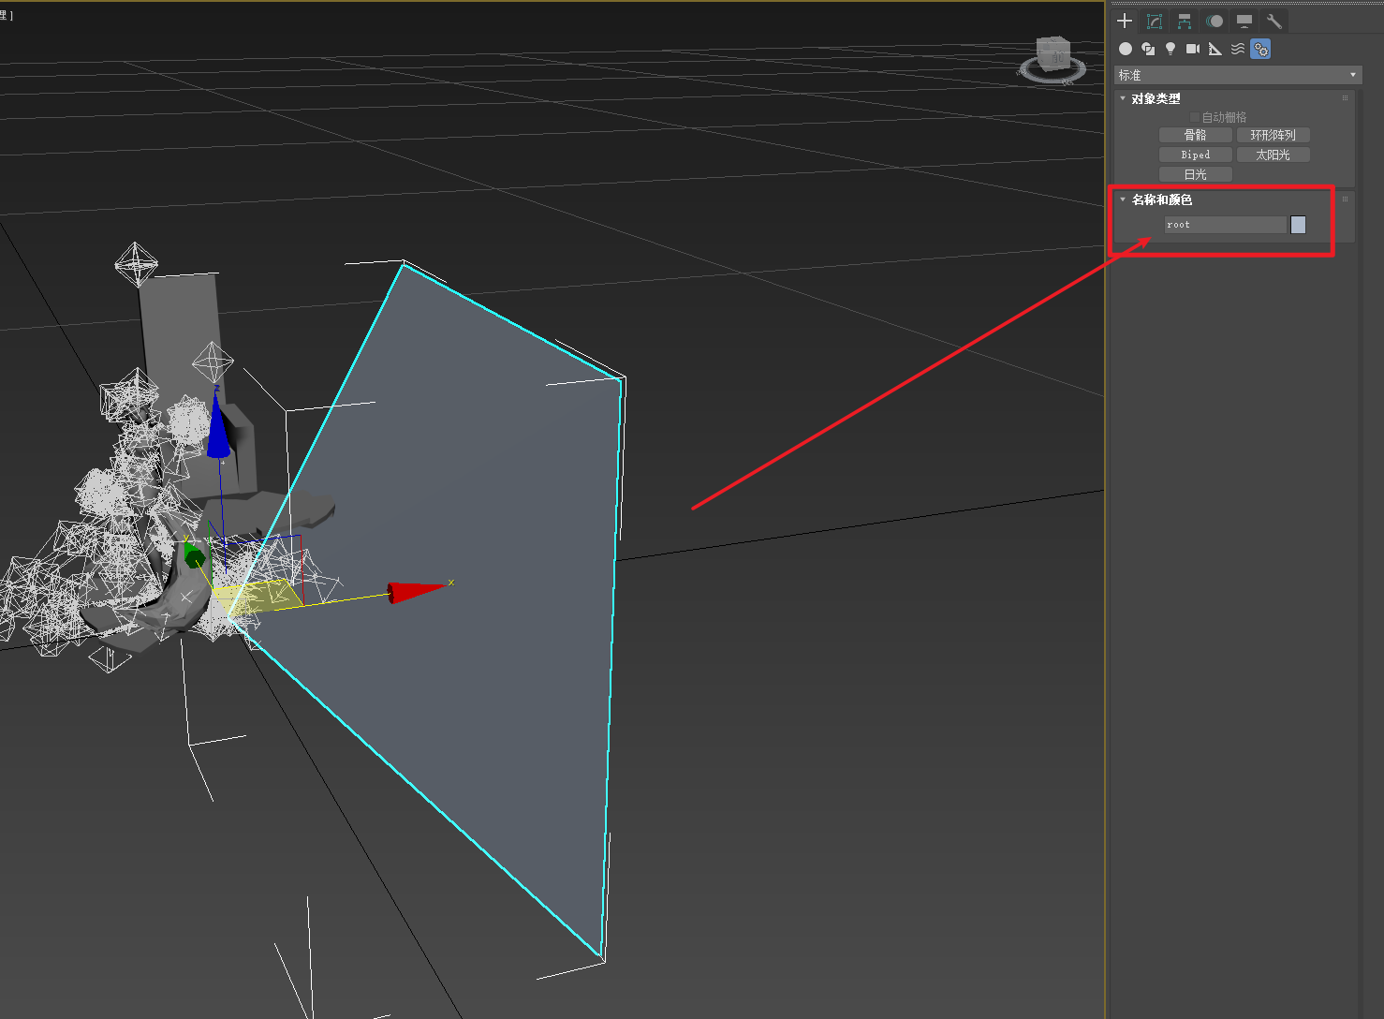This screenshot has width=1384, height=1019.
Task: Open the Hierarchy panel tab
Action: click(1185, 21)
